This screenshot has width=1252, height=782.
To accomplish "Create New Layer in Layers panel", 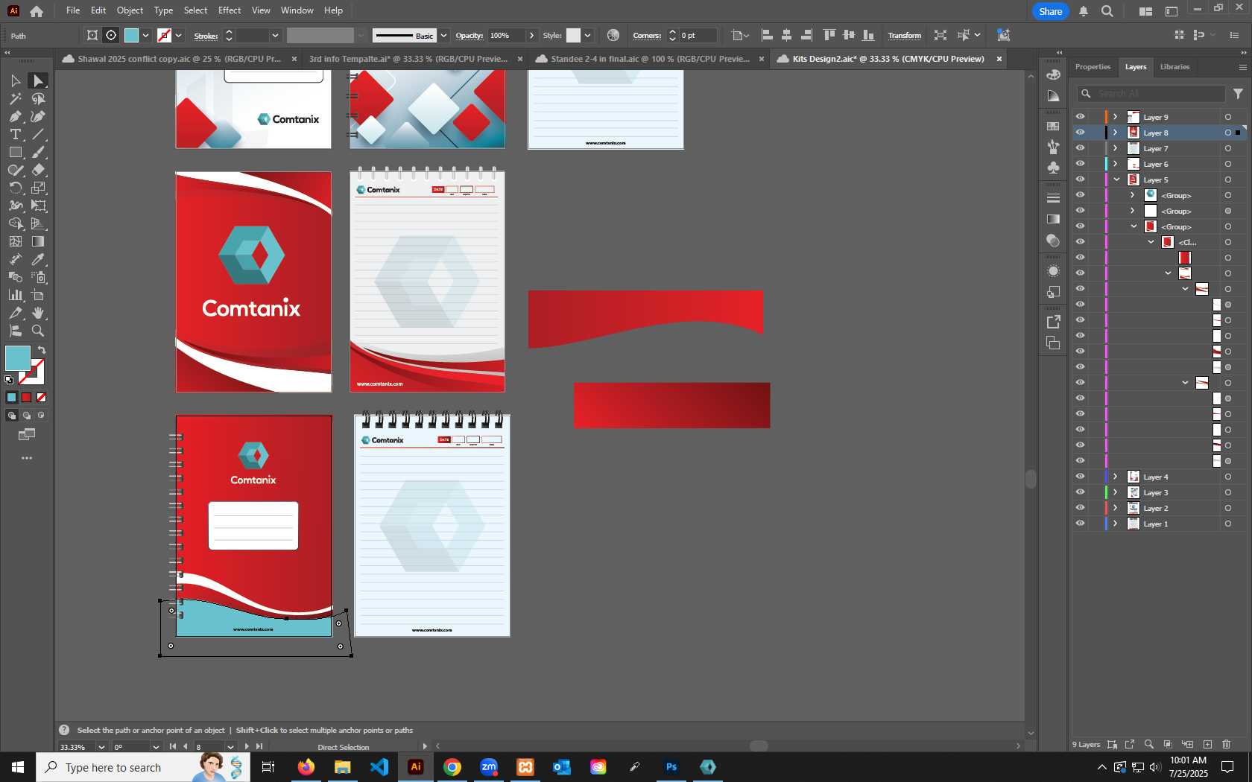I will click(1207, 744).
